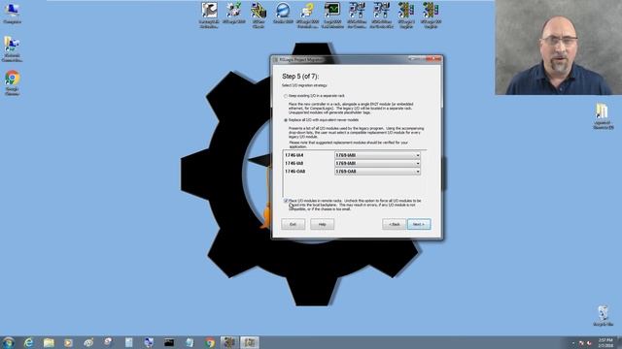Open the blue globe Studio 5000 shortcut
This screenshot has width=622, height=349.
(283, 13)
